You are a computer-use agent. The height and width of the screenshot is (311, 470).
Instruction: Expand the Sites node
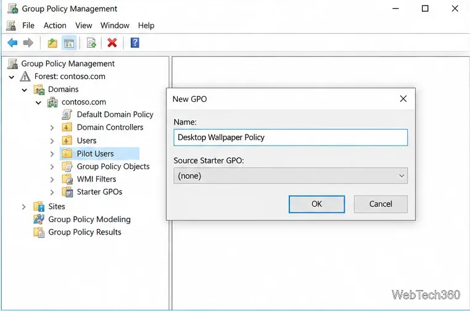pyautogui.click(x=24, y=207)
